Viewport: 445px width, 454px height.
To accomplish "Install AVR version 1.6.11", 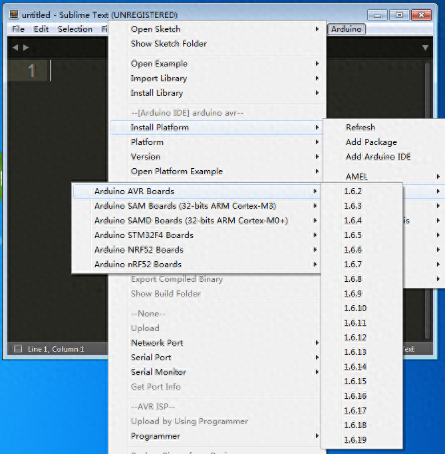I will click(x=362, y=322).
